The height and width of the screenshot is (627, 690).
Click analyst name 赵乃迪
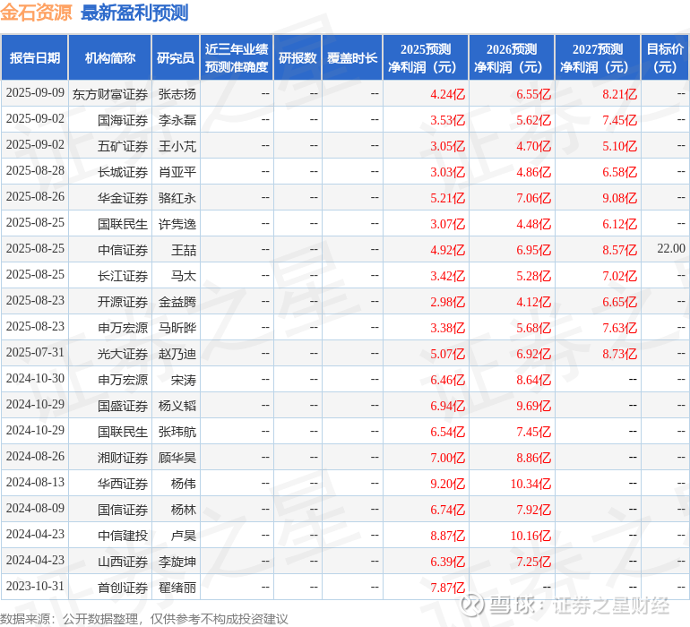pos(177,354)
